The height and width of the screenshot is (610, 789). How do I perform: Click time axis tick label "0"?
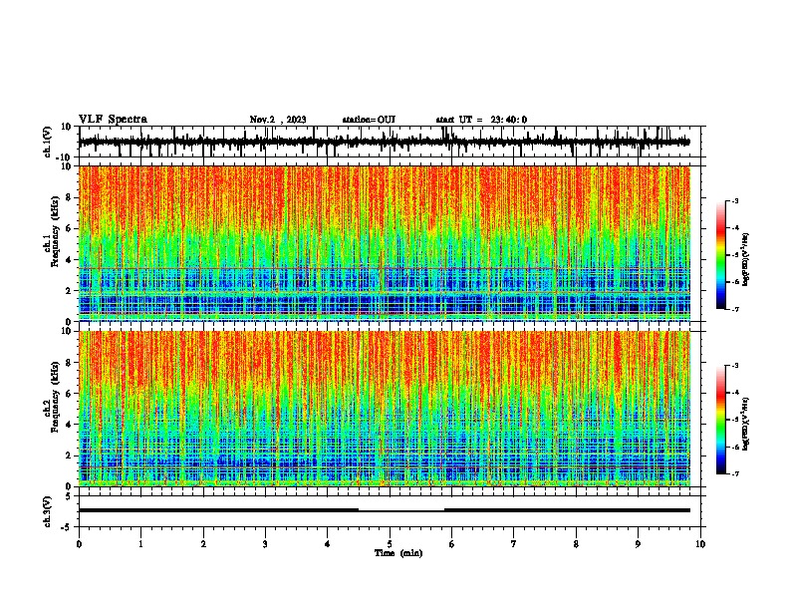[x=79, y=544]
